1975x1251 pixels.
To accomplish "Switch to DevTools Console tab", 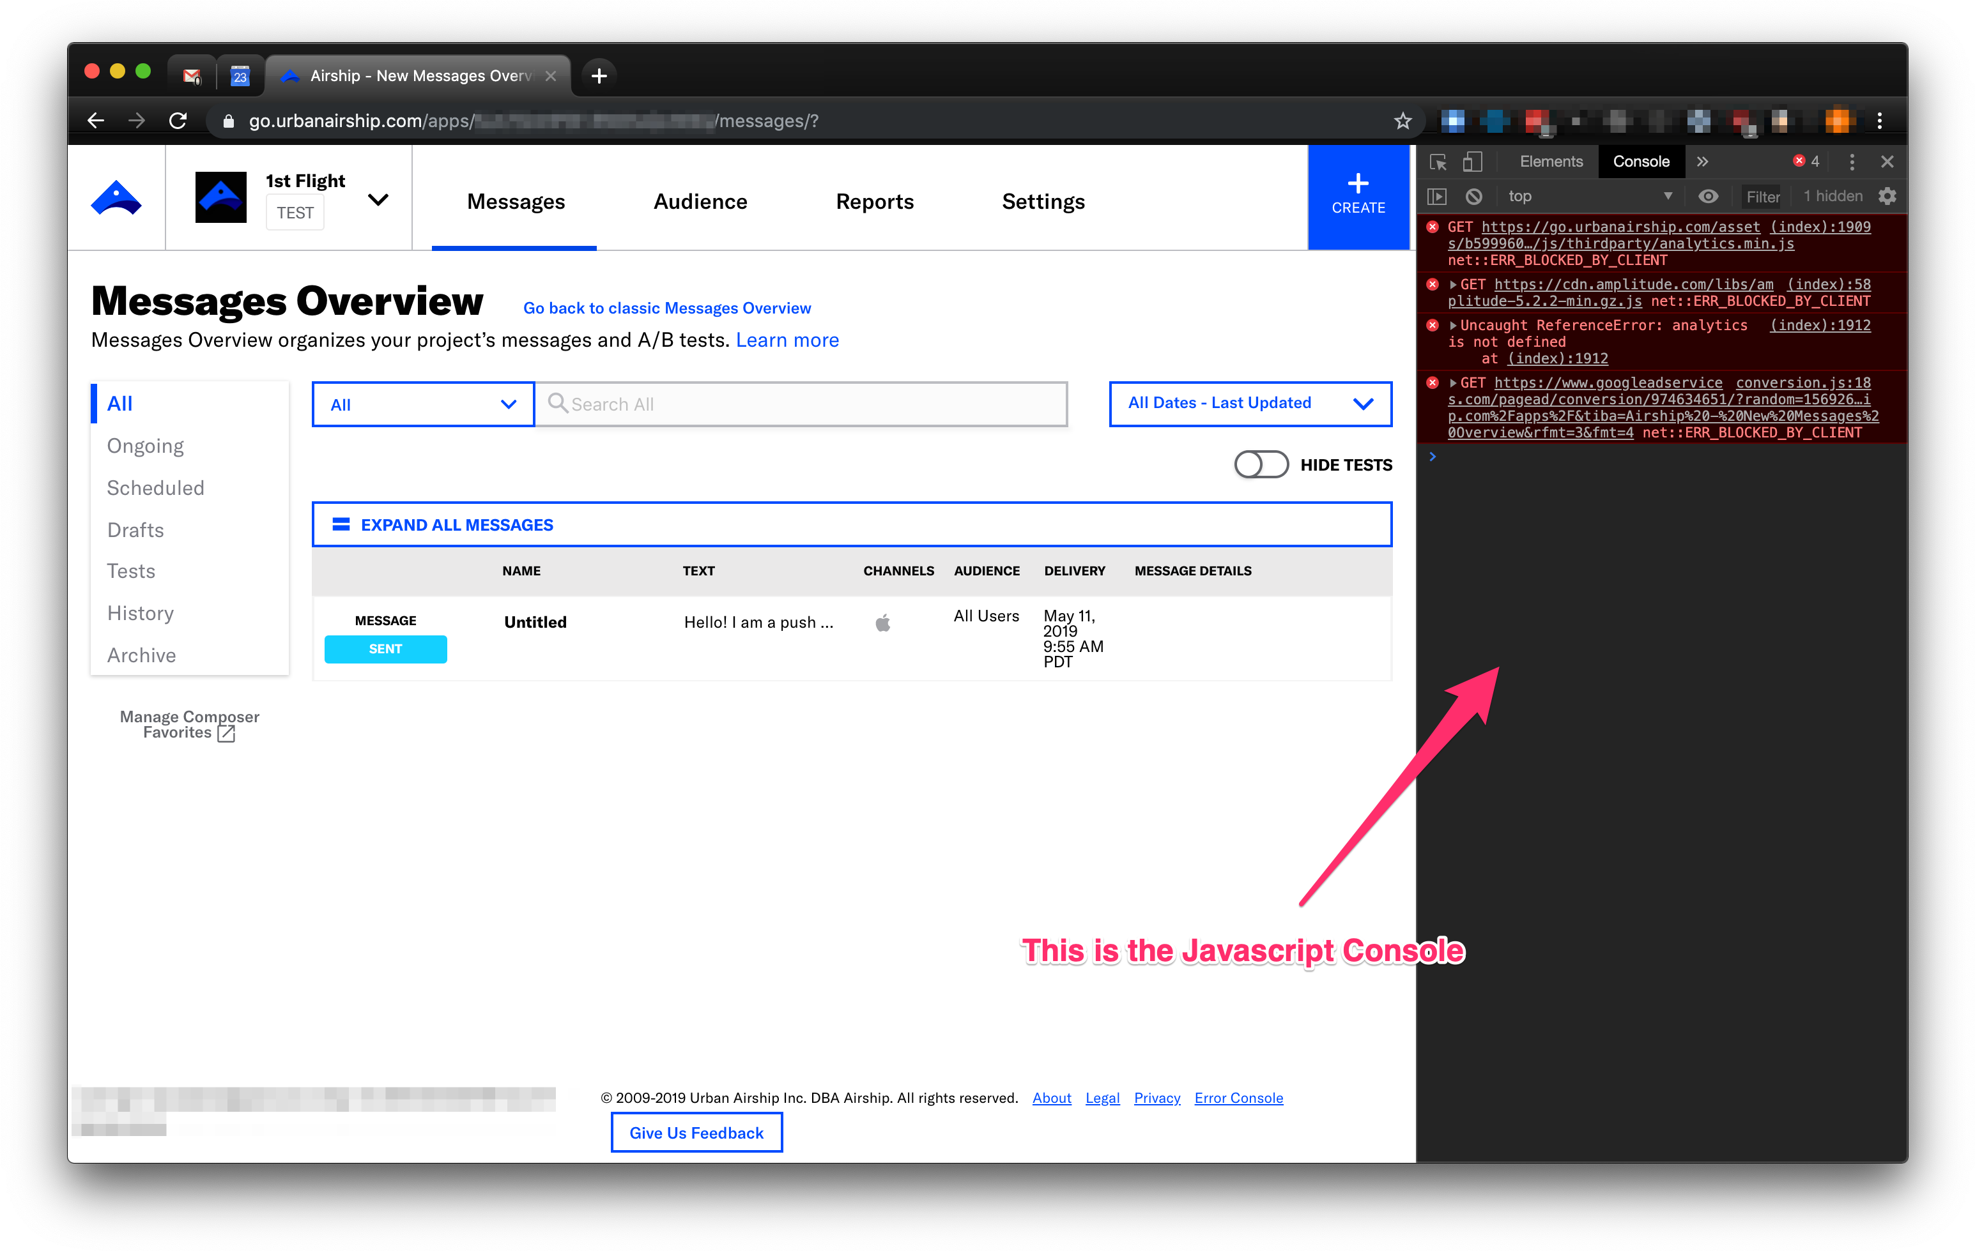I will [1640, 162].
